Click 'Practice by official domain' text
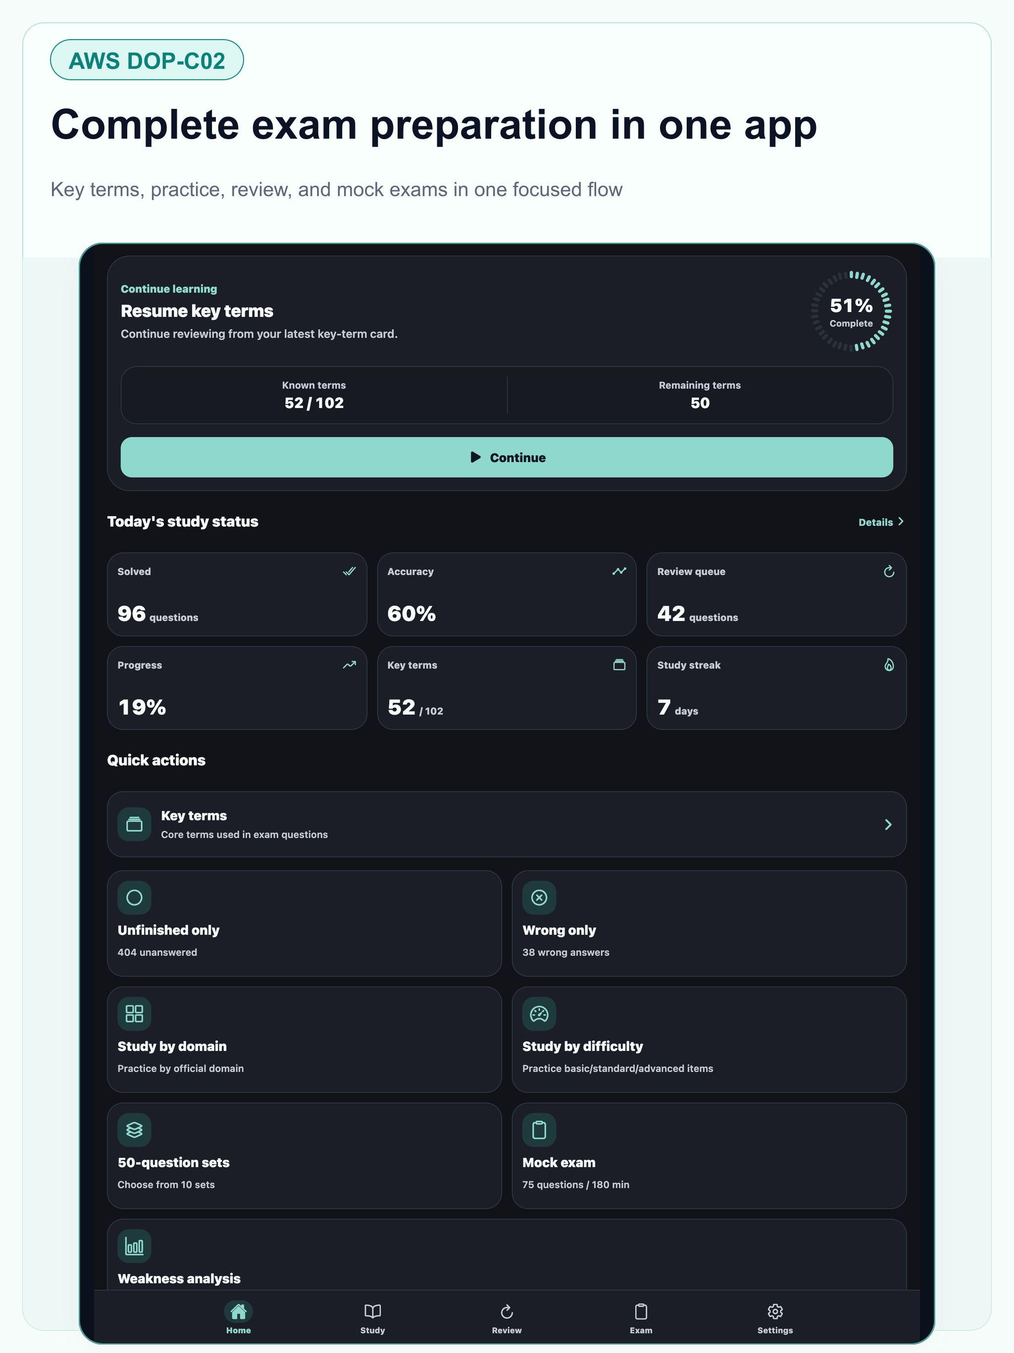The width and height of the screenshot is (1014, 1353). click(180, 1069)
